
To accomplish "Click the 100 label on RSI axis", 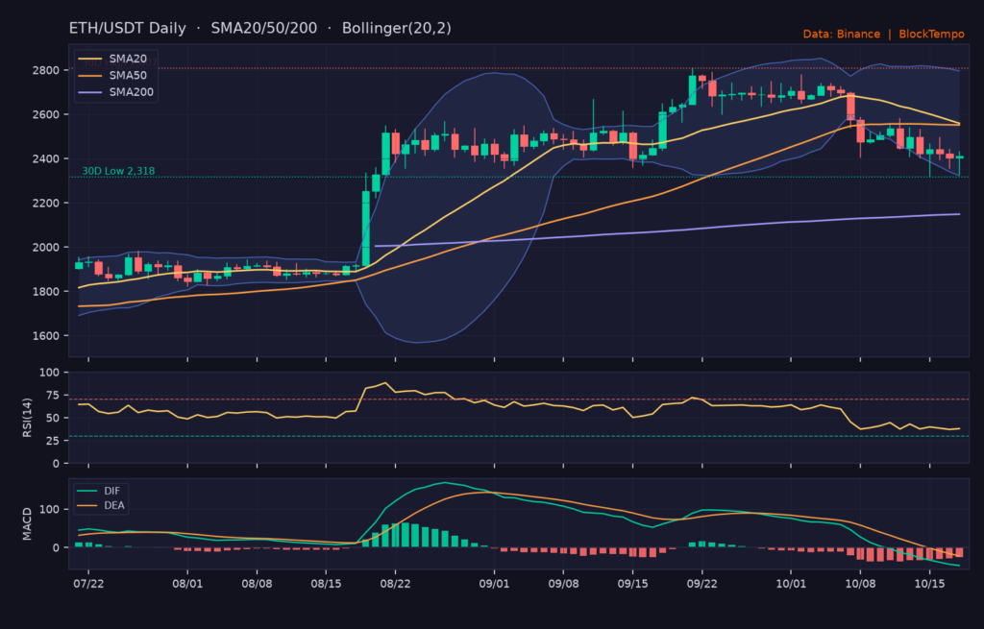I will pyautogui.click(x=49, y=373).
